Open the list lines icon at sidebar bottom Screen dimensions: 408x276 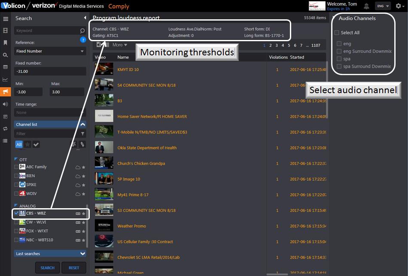tap(5, 141)
